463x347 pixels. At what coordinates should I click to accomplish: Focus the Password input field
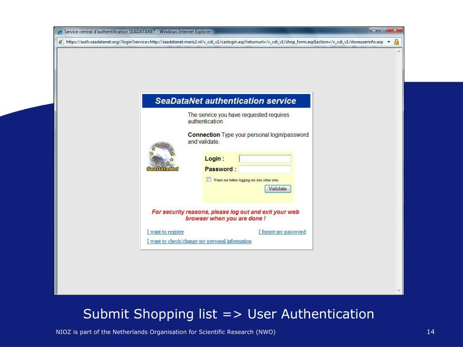point(265,169)
